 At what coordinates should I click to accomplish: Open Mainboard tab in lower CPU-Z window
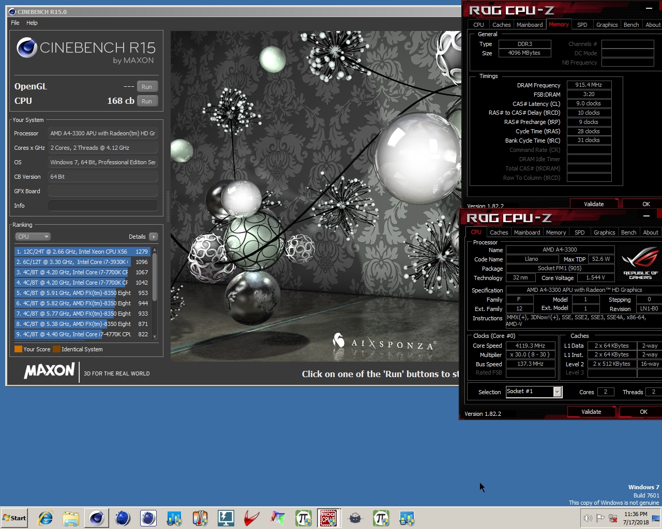(527, 232)
